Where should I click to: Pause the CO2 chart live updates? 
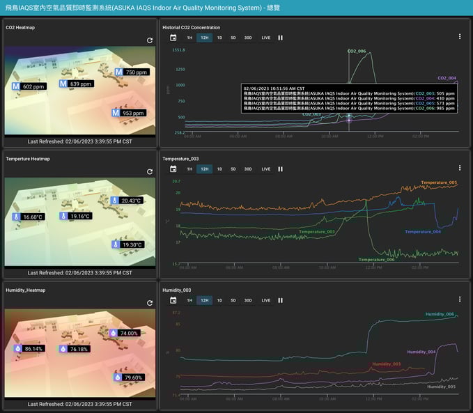point(281,38)
